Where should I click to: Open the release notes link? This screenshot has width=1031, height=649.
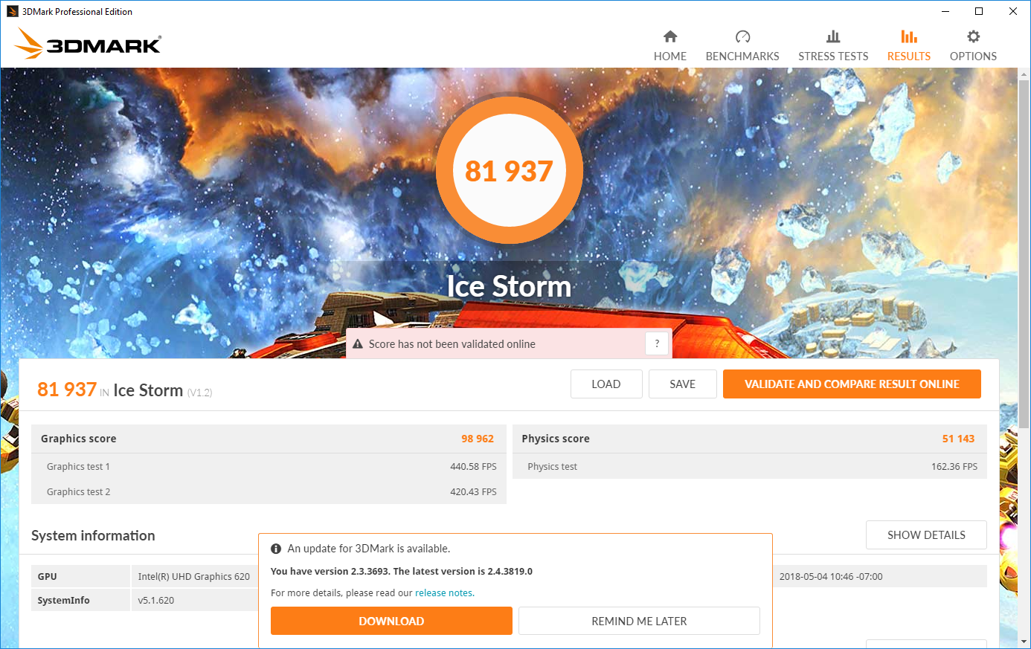pyautogui.click(x=444, y=593)
